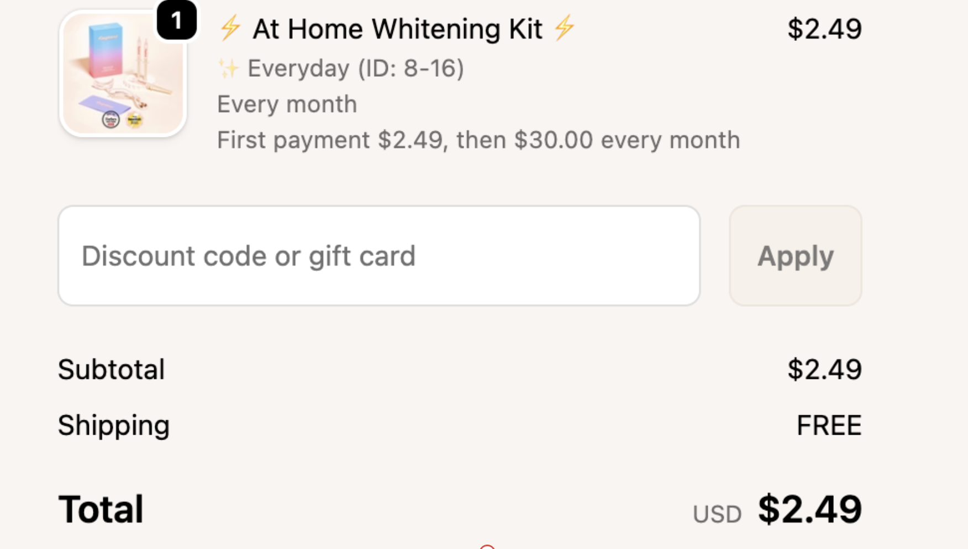Click the red circle at the bottom edge

(487, 547)
